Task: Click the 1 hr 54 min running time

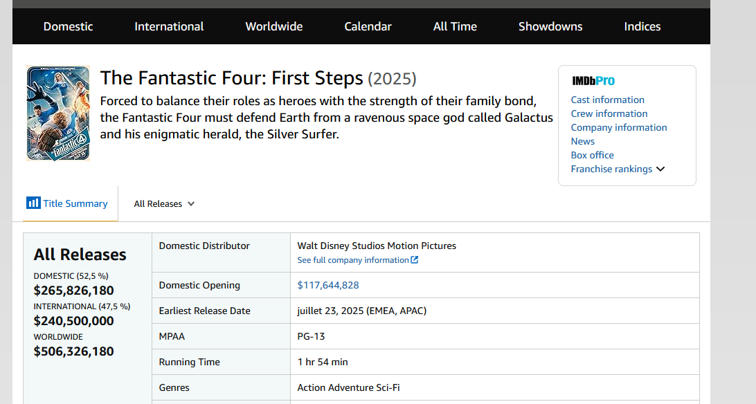Action: click(323, 362)
